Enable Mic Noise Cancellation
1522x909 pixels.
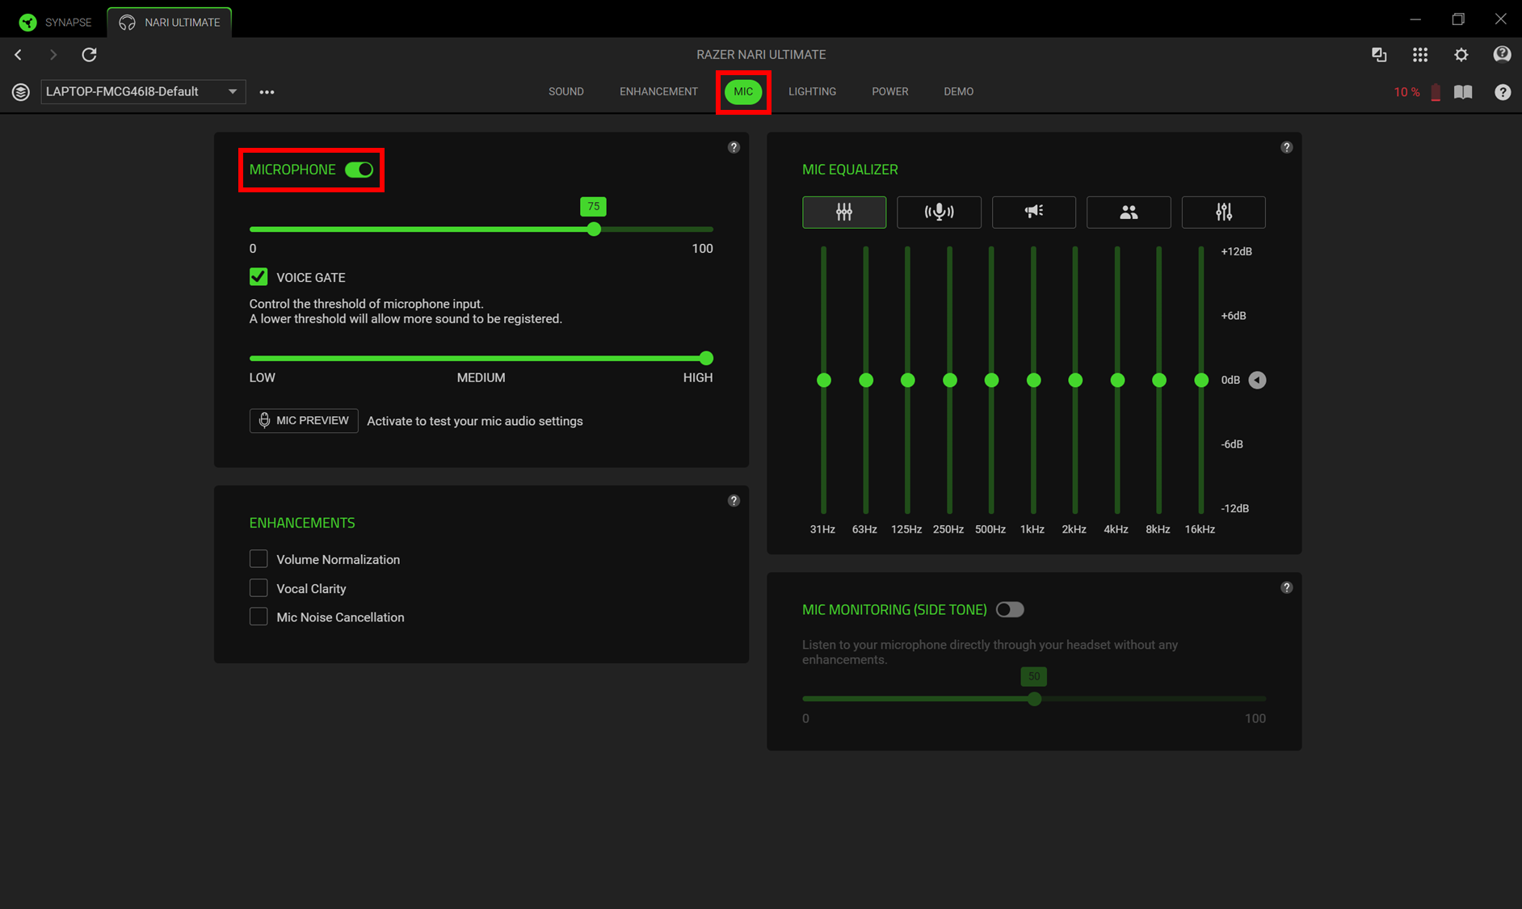point(259,616)
